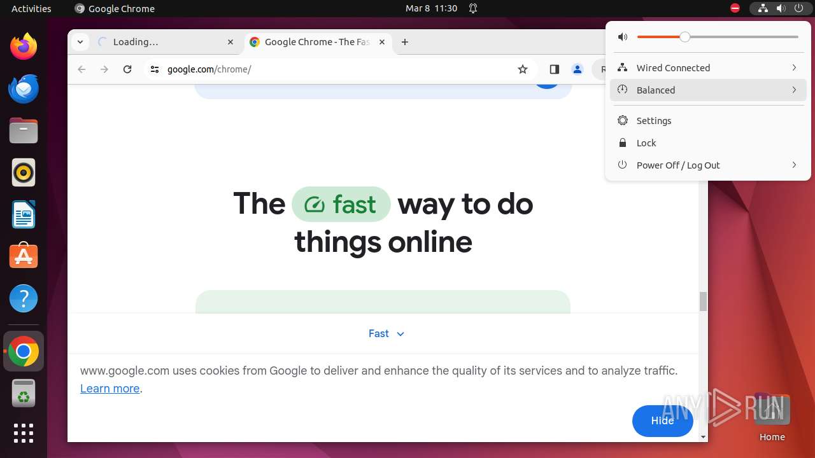Follow the Learn more link

[x=110, y=389]
